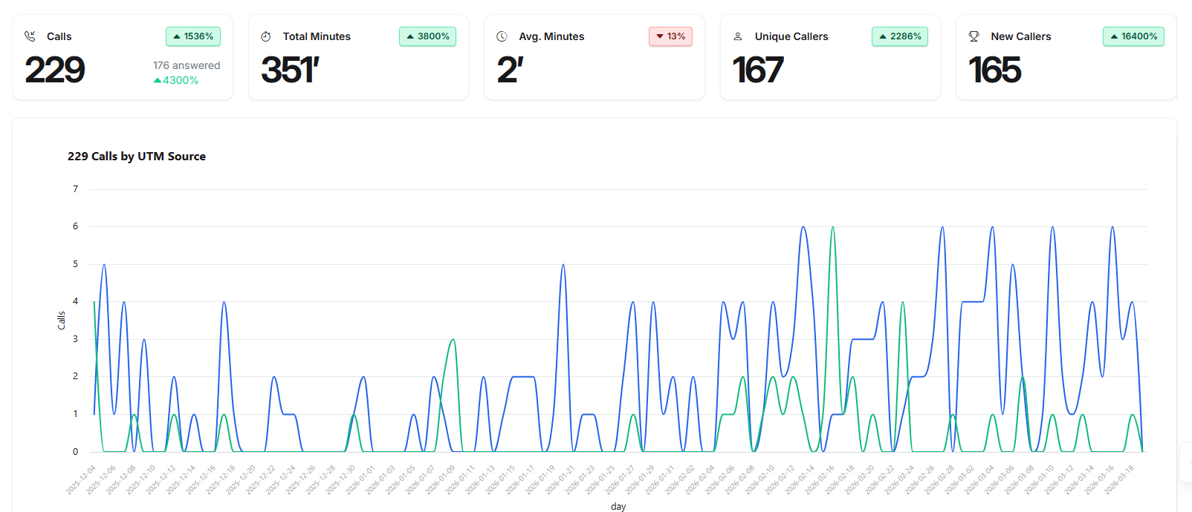Click the y-axis tick label 4

(75, 301)
